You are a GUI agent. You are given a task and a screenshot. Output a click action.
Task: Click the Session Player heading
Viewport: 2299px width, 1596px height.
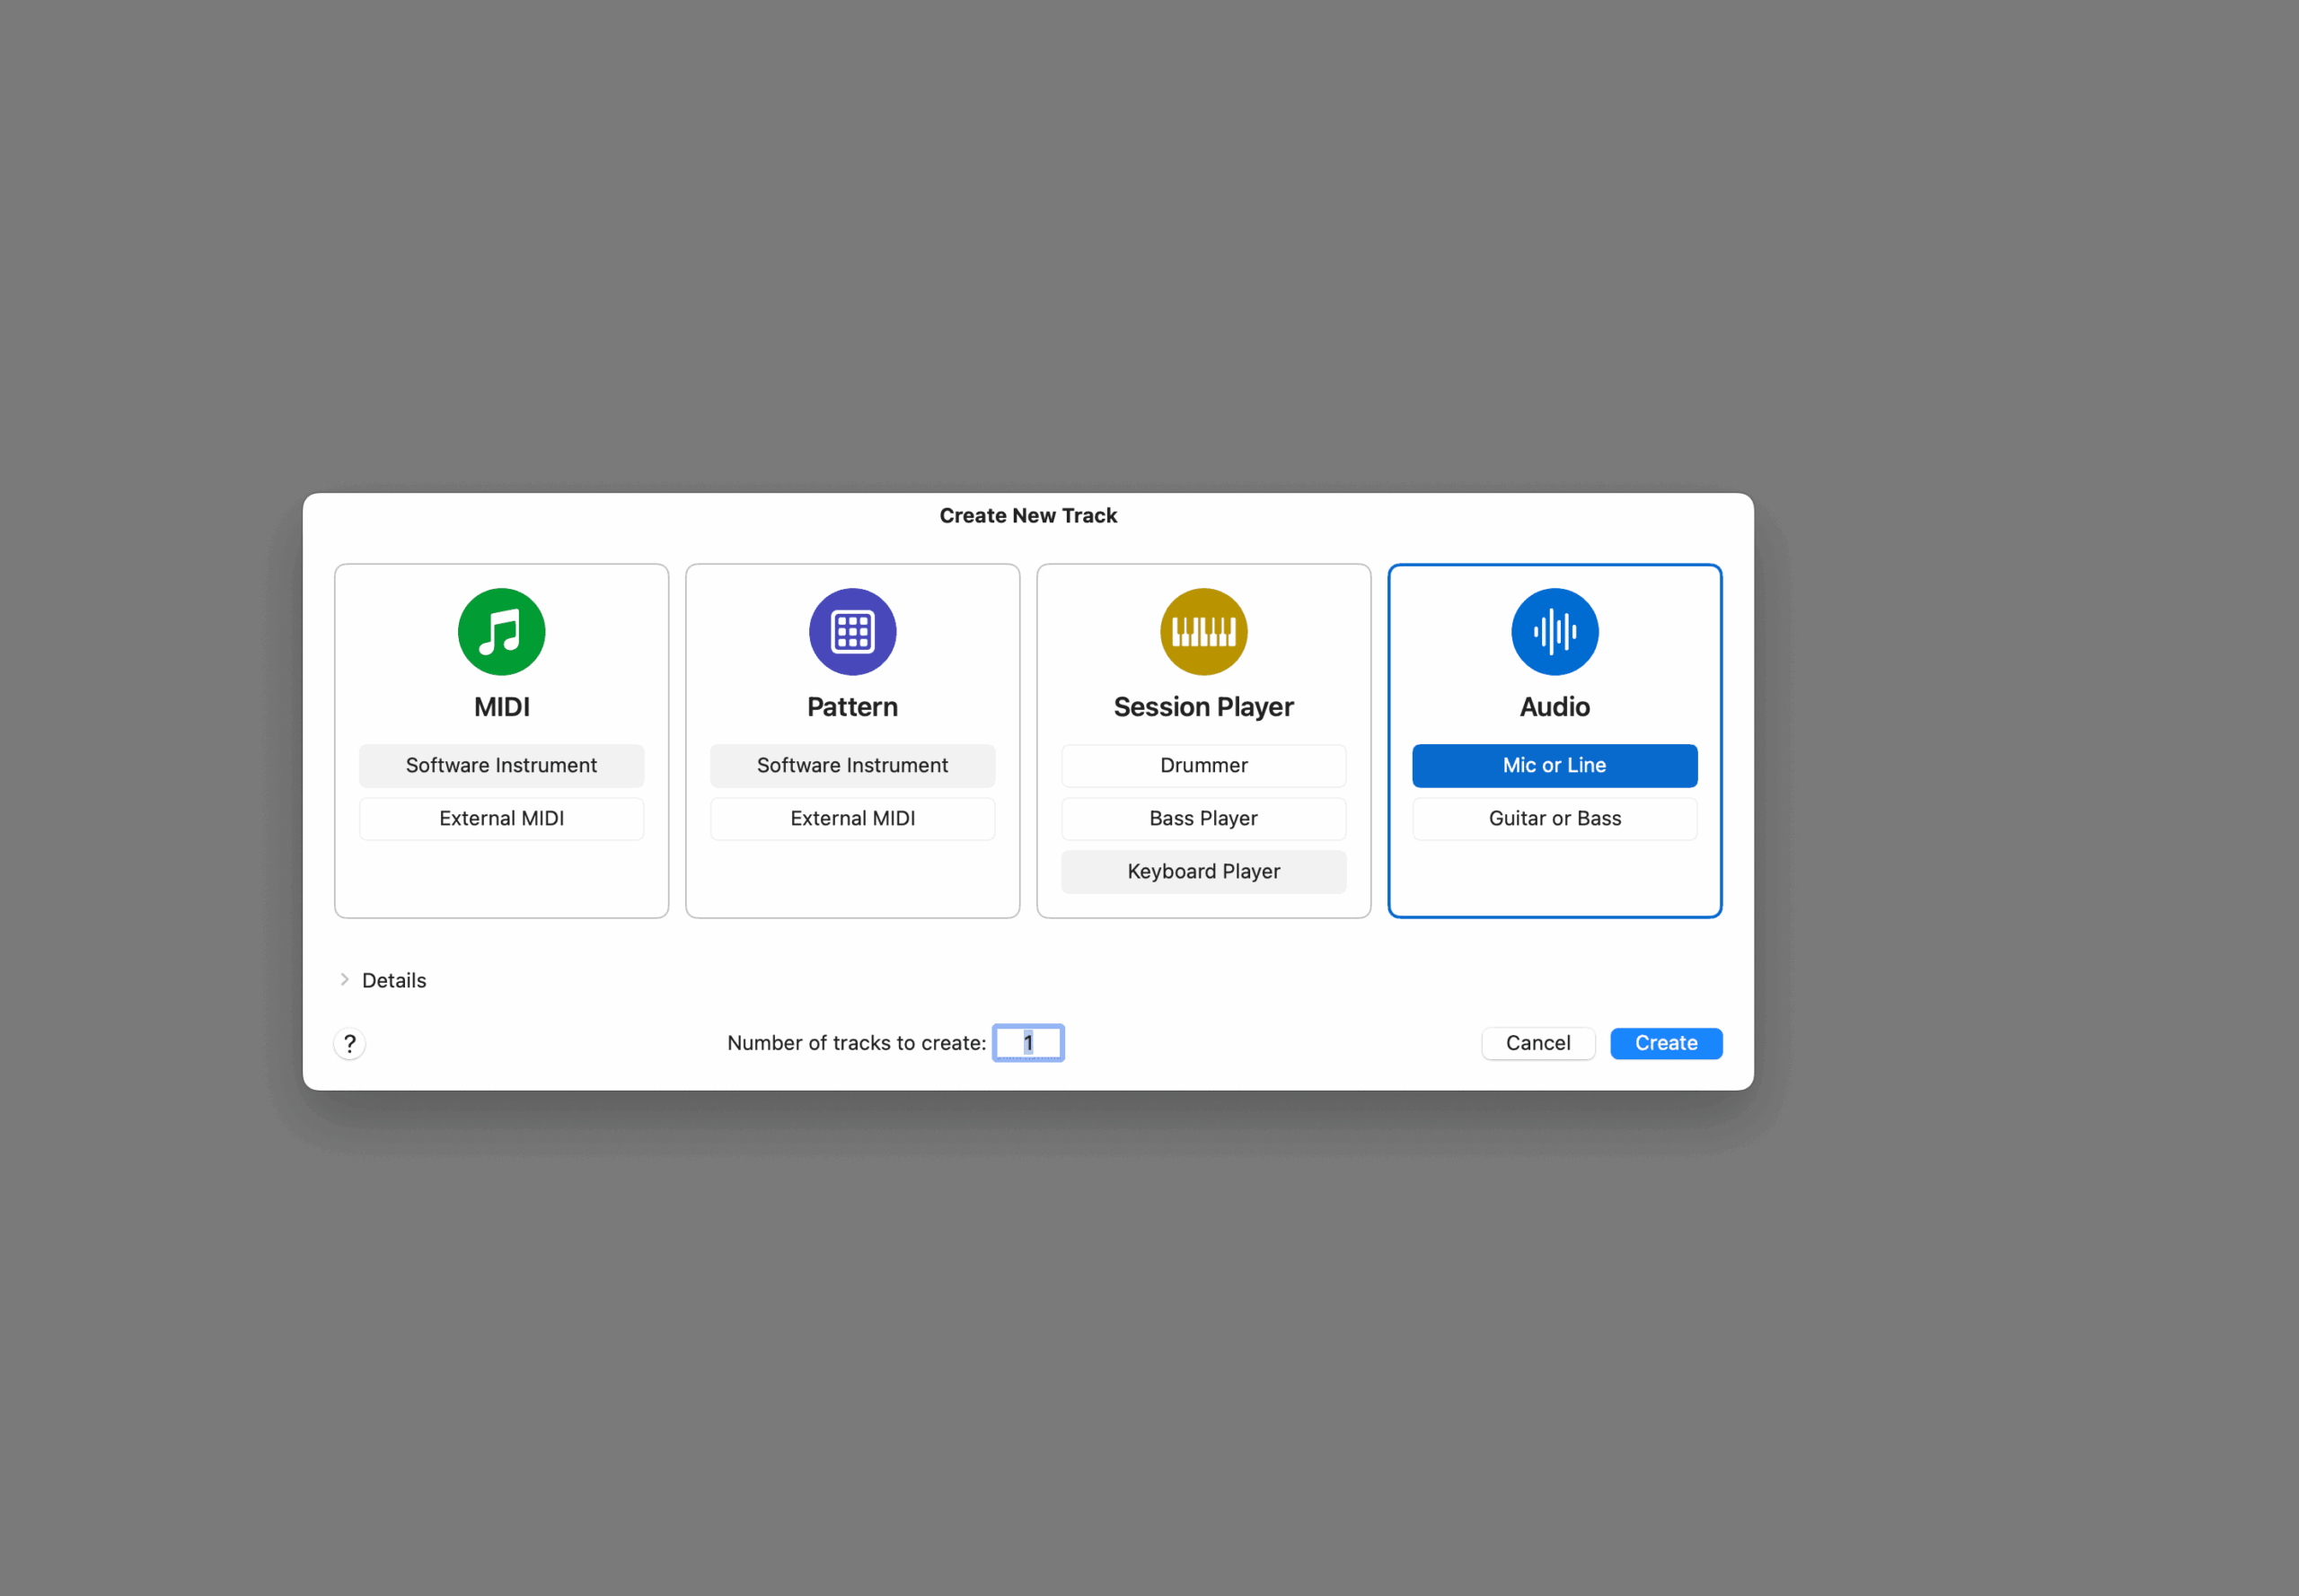1203,707
